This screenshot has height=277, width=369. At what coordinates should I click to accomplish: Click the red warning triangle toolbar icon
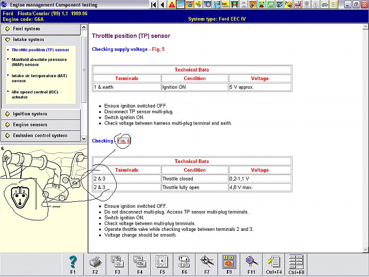click(172, 5)
